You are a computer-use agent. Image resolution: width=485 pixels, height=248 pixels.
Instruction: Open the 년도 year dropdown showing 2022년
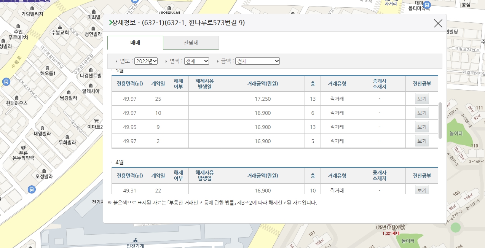click(146, 61)
